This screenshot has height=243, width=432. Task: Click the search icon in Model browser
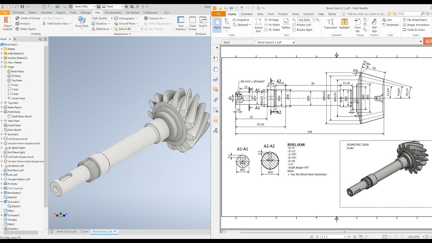click(40, 39)
